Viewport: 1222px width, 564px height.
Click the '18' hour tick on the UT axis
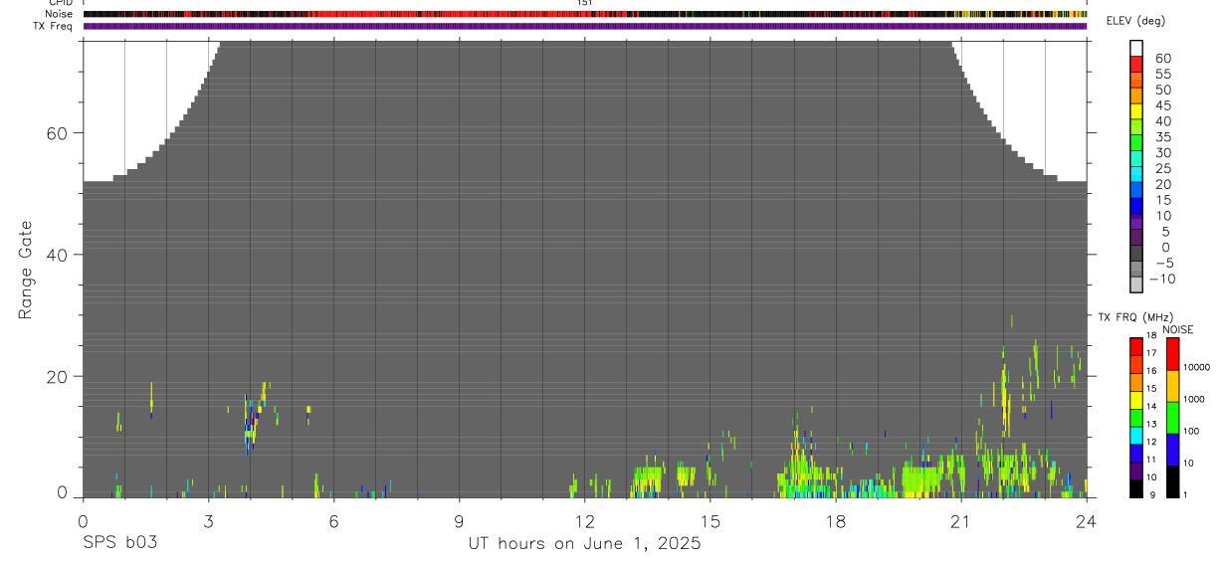(836, 520)
